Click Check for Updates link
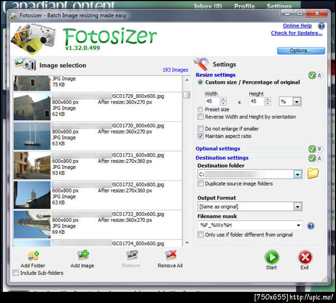The width and height of the screenshot is (336, 303). click(297, 33)
